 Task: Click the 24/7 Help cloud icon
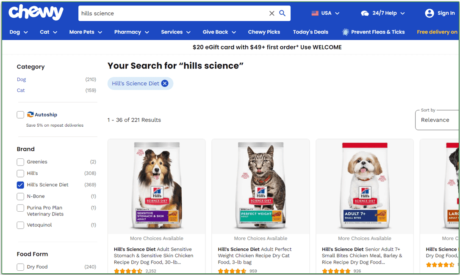tap(365, 13)
